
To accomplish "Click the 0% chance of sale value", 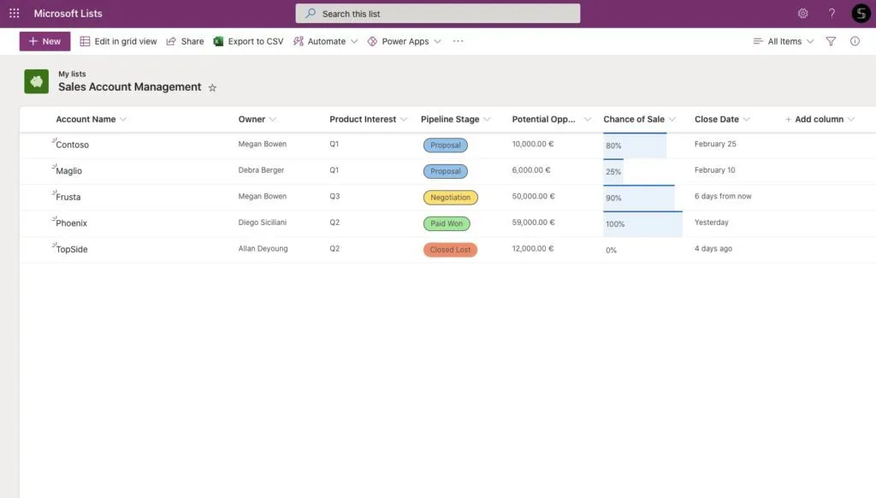I will click(611, 251).
